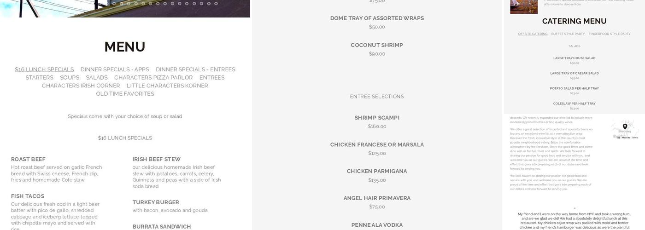Click the map location pin marker

pos(625,126)
